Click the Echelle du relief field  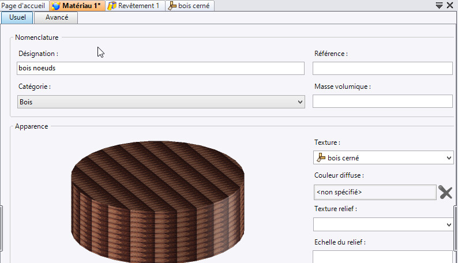[382, 257]
